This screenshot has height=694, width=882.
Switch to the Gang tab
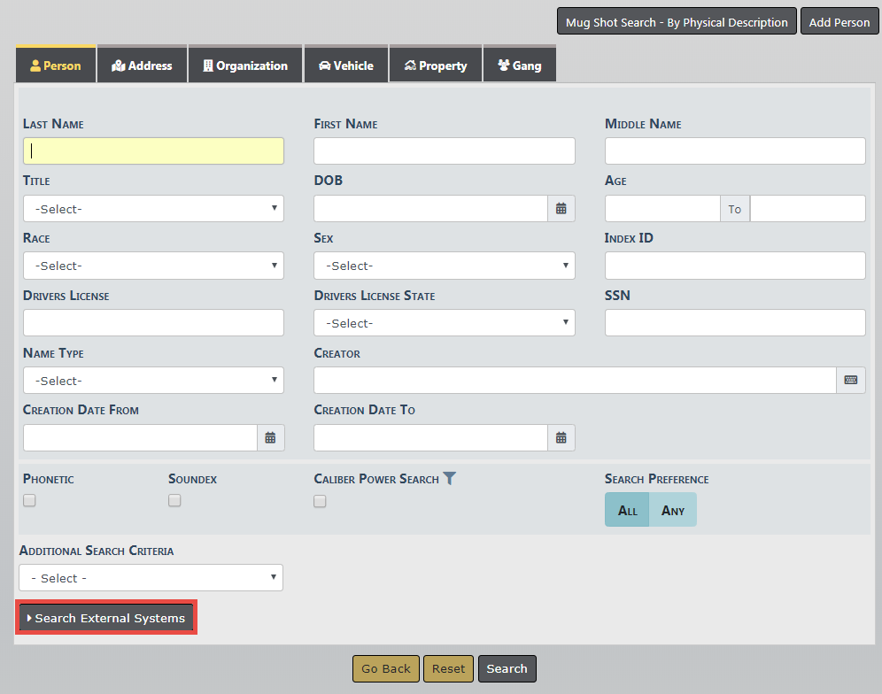point(519,66)
